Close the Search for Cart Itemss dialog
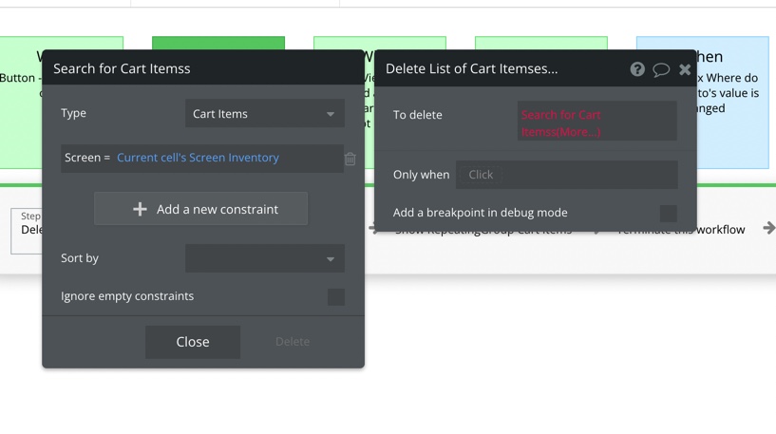 point(193,342)
